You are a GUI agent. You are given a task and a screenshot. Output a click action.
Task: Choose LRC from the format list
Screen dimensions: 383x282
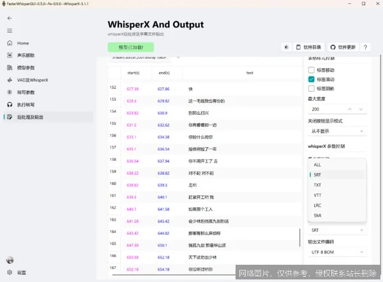[x=337, y=205]
